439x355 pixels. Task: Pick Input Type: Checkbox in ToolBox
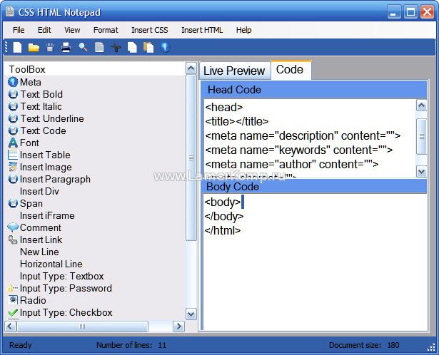[66, 312]
